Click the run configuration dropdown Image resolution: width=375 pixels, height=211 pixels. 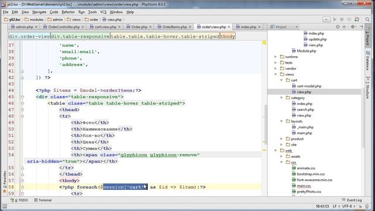pyautogui.click(x=326, y=19)
